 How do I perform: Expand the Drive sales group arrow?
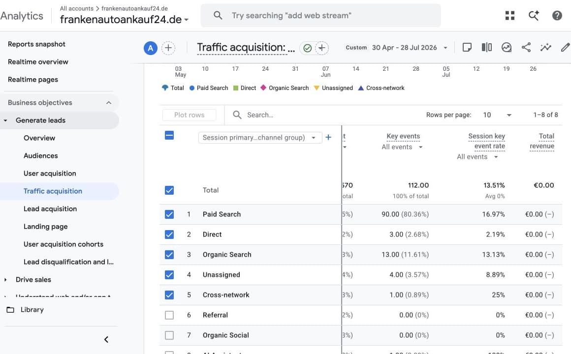pyautogui.click(x=5, y=280)
